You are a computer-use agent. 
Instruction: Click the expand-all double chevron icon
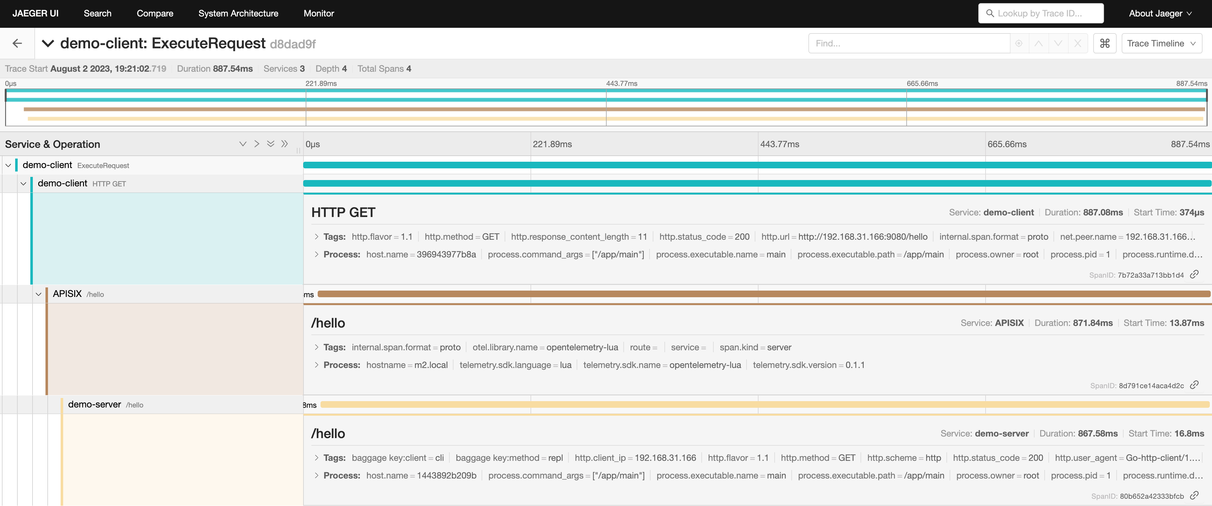pos(271,144)
